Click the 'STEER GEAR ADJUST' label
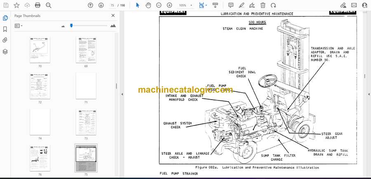371x179 pixels. (x=332, y=135)
